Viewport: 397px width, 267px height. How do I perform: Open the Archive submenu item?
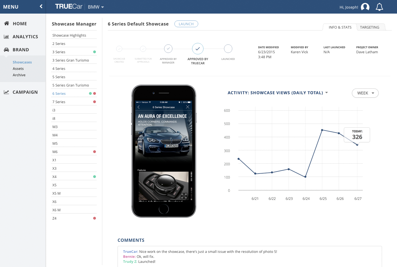tap(19, 75)
